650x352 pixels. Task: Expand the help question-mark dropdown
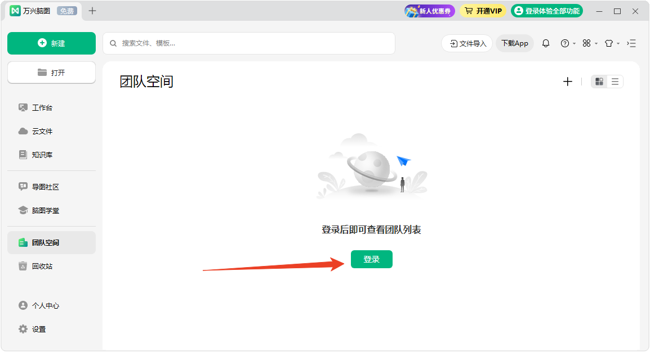[567, 43]
